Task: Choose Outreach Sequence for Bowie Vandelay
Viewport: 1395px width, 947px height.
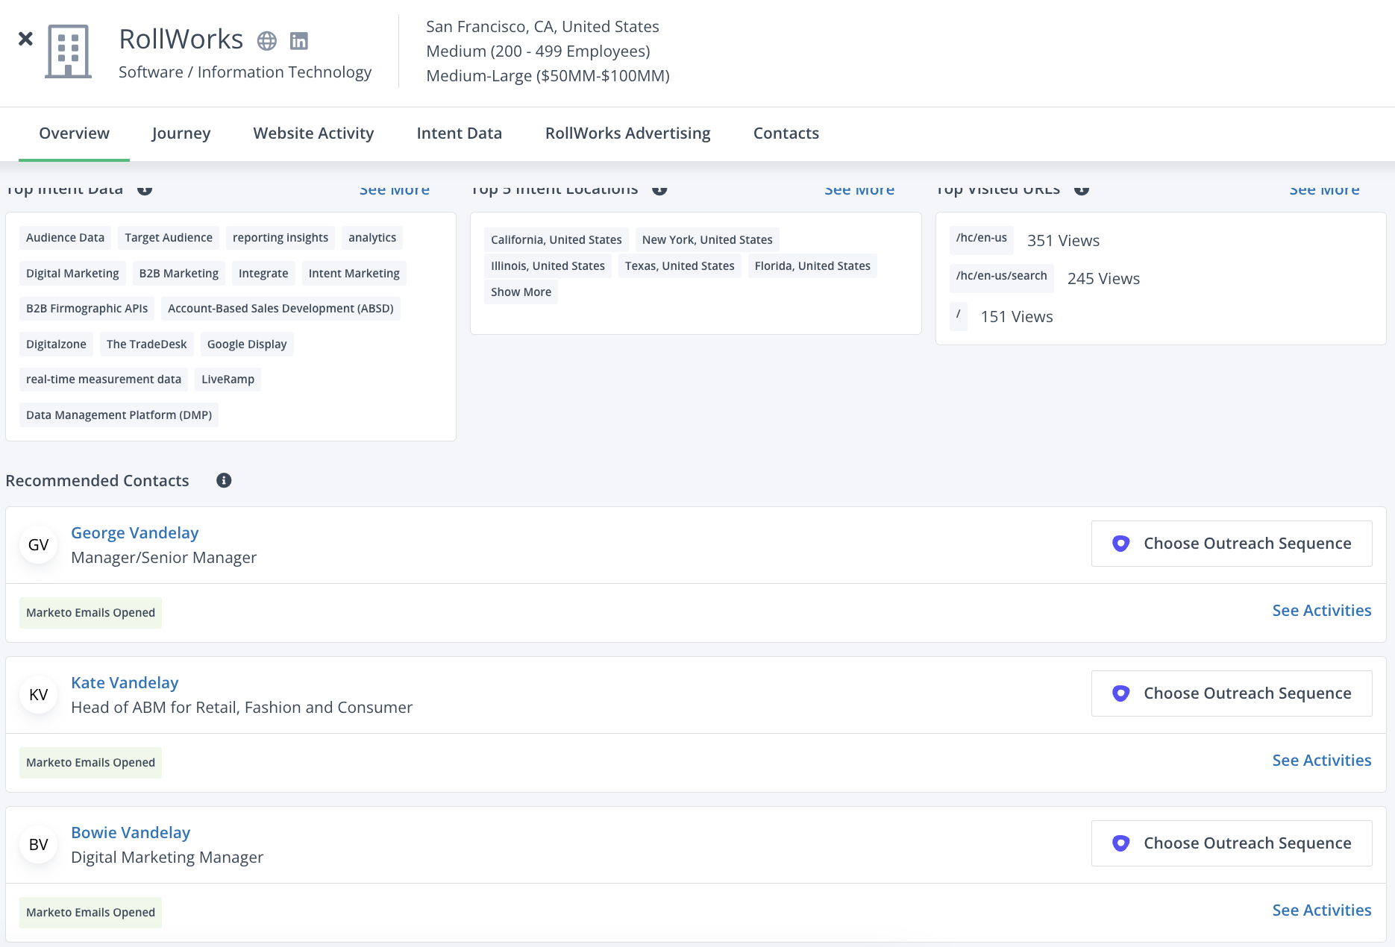Action: pos(1231,843)
